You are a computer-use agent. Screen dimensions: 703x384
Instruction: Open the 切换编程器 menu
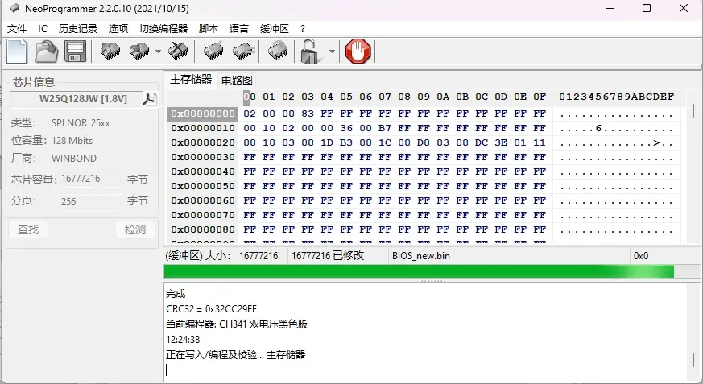[163, 29]
